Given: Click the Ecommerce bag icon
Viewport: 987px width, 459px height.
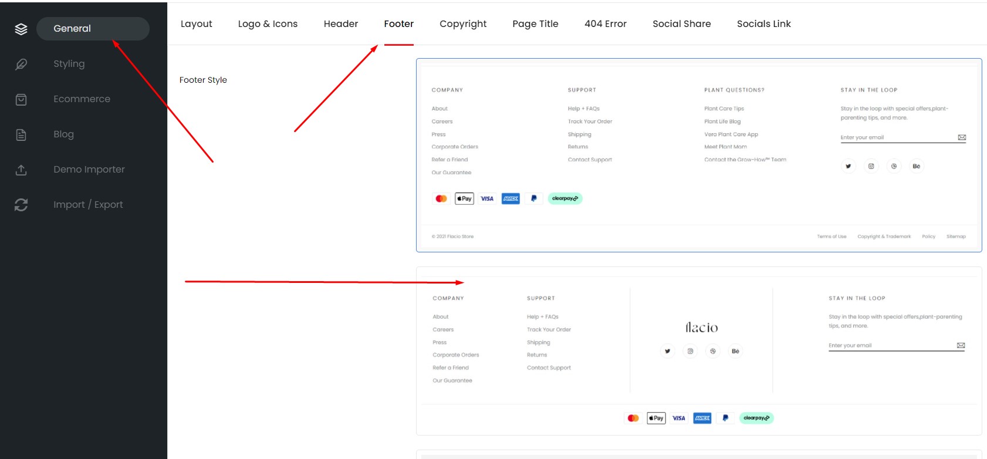Looking at the screenshot, I should click(21, 99).
